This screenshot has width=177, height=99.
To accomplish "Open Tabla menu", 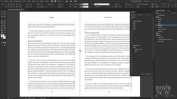I will coord(33,1).
